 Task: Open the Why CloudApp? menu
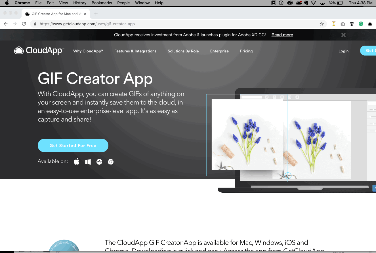[x=88, y=51]
